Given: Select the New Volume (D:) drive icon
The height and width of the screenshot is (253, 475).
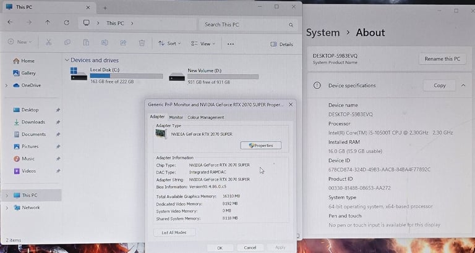Looking at the screenshot, I should tap(177, 77).
